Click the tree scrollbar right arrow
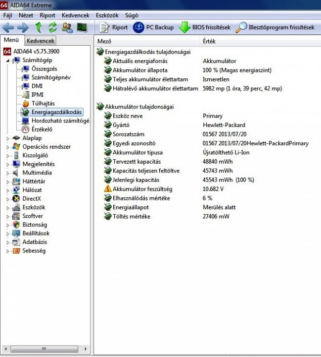Viewport: 321px width, 357px height. point(86,349)
